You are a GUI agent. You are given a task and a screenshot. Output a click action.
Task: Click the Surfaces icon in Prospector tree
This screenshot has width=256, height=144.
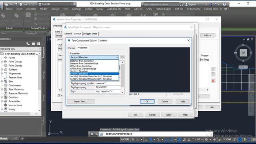(6, 70)
